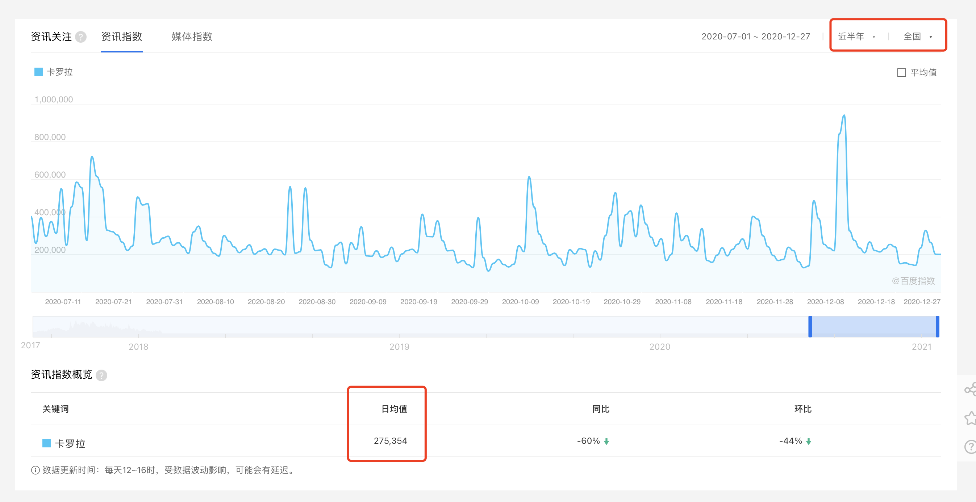
Task: Click the info icon before 数据更新时间
Action: point(35,470)
